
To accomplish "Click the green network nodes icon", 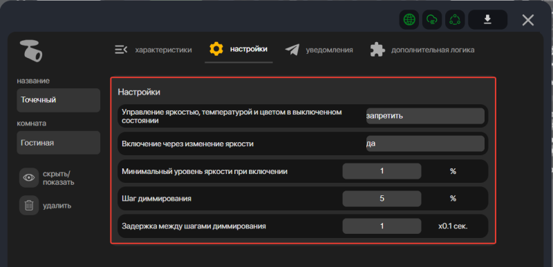I will click(x=455, y=20).
